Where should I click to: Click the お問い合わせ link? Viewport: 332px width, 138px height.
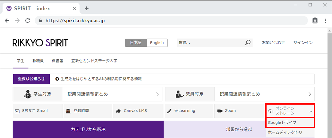tap(273, 43)
